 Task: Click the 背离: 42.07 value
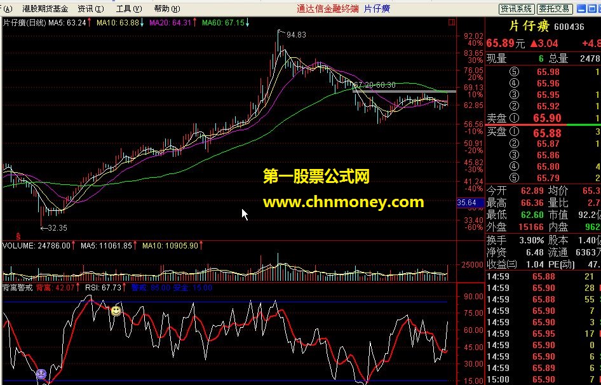(x=55, y=288)
